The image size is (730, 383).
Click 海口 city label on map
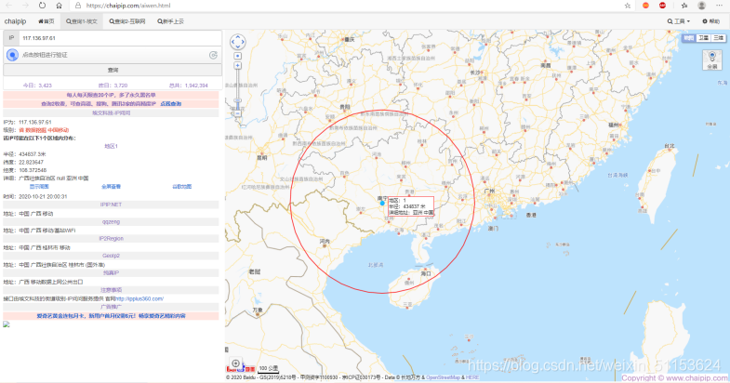point(426,273)
